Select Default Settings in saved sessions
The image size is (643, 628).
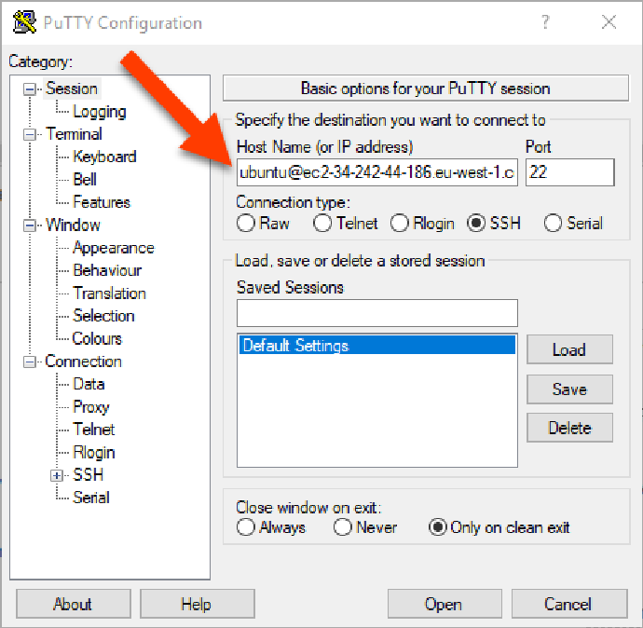click(376, 346)
